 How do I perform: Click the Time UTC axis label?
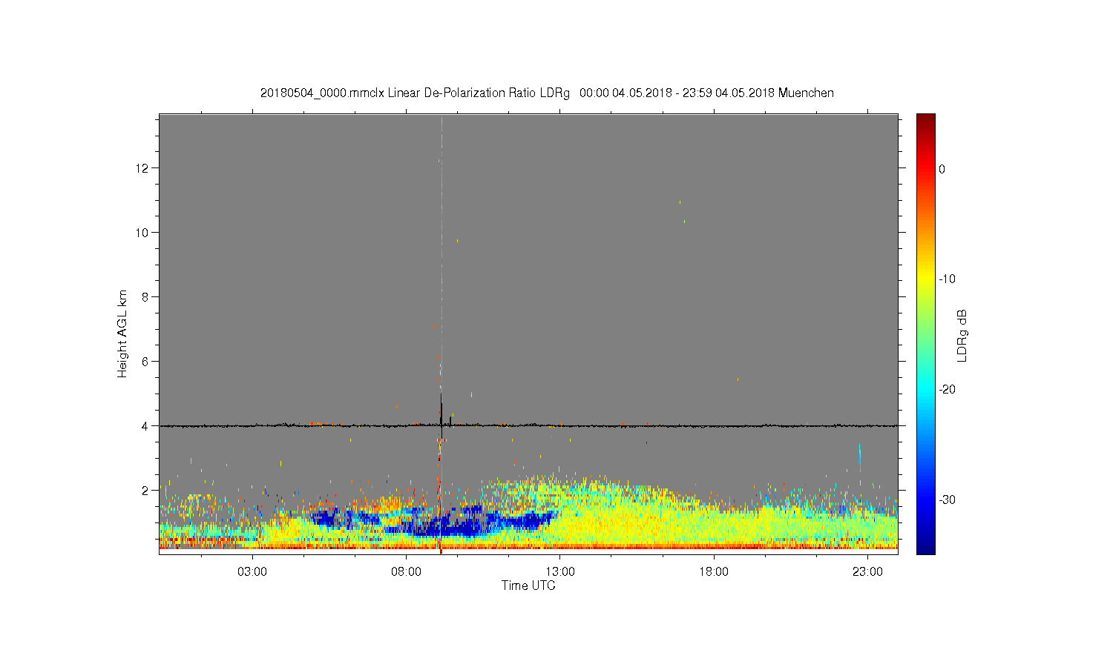528,585
